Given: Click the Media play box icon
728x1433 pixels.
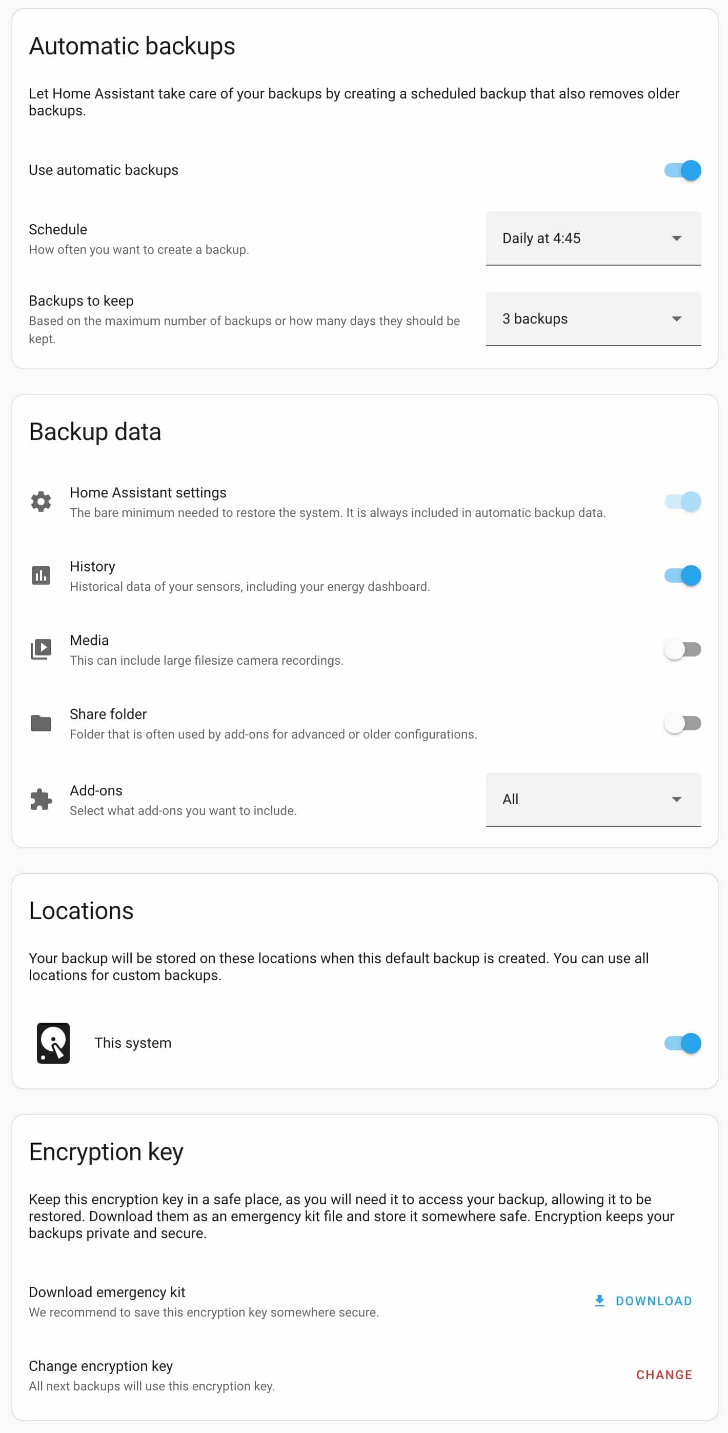Looking at the screenshot, I should click(41, 649).
